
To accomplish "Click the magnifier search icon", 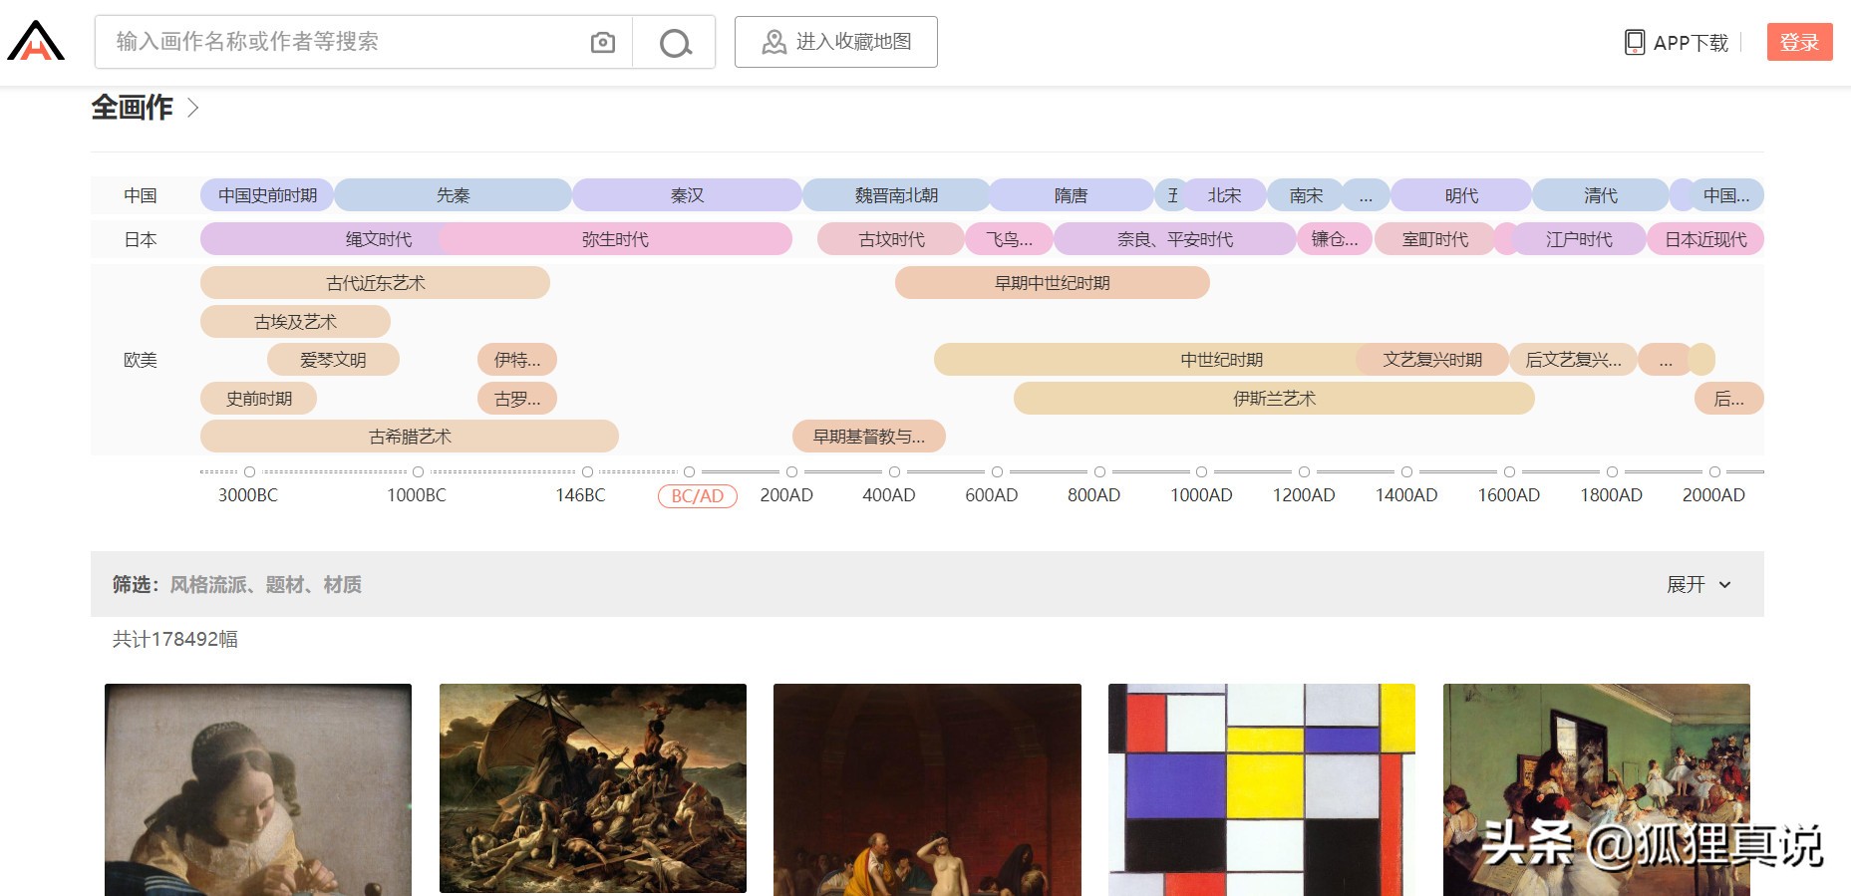I will coord(675,43).
